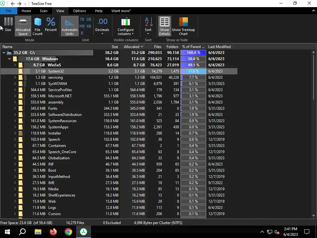Sort by the Name column header

pos(47,47)
